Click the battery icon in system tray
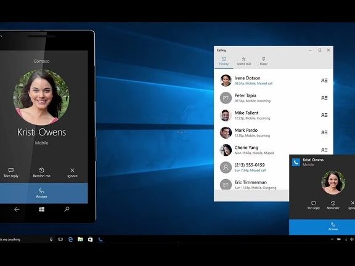Viewport: 355px width, 266px height. tap(339, 239)
